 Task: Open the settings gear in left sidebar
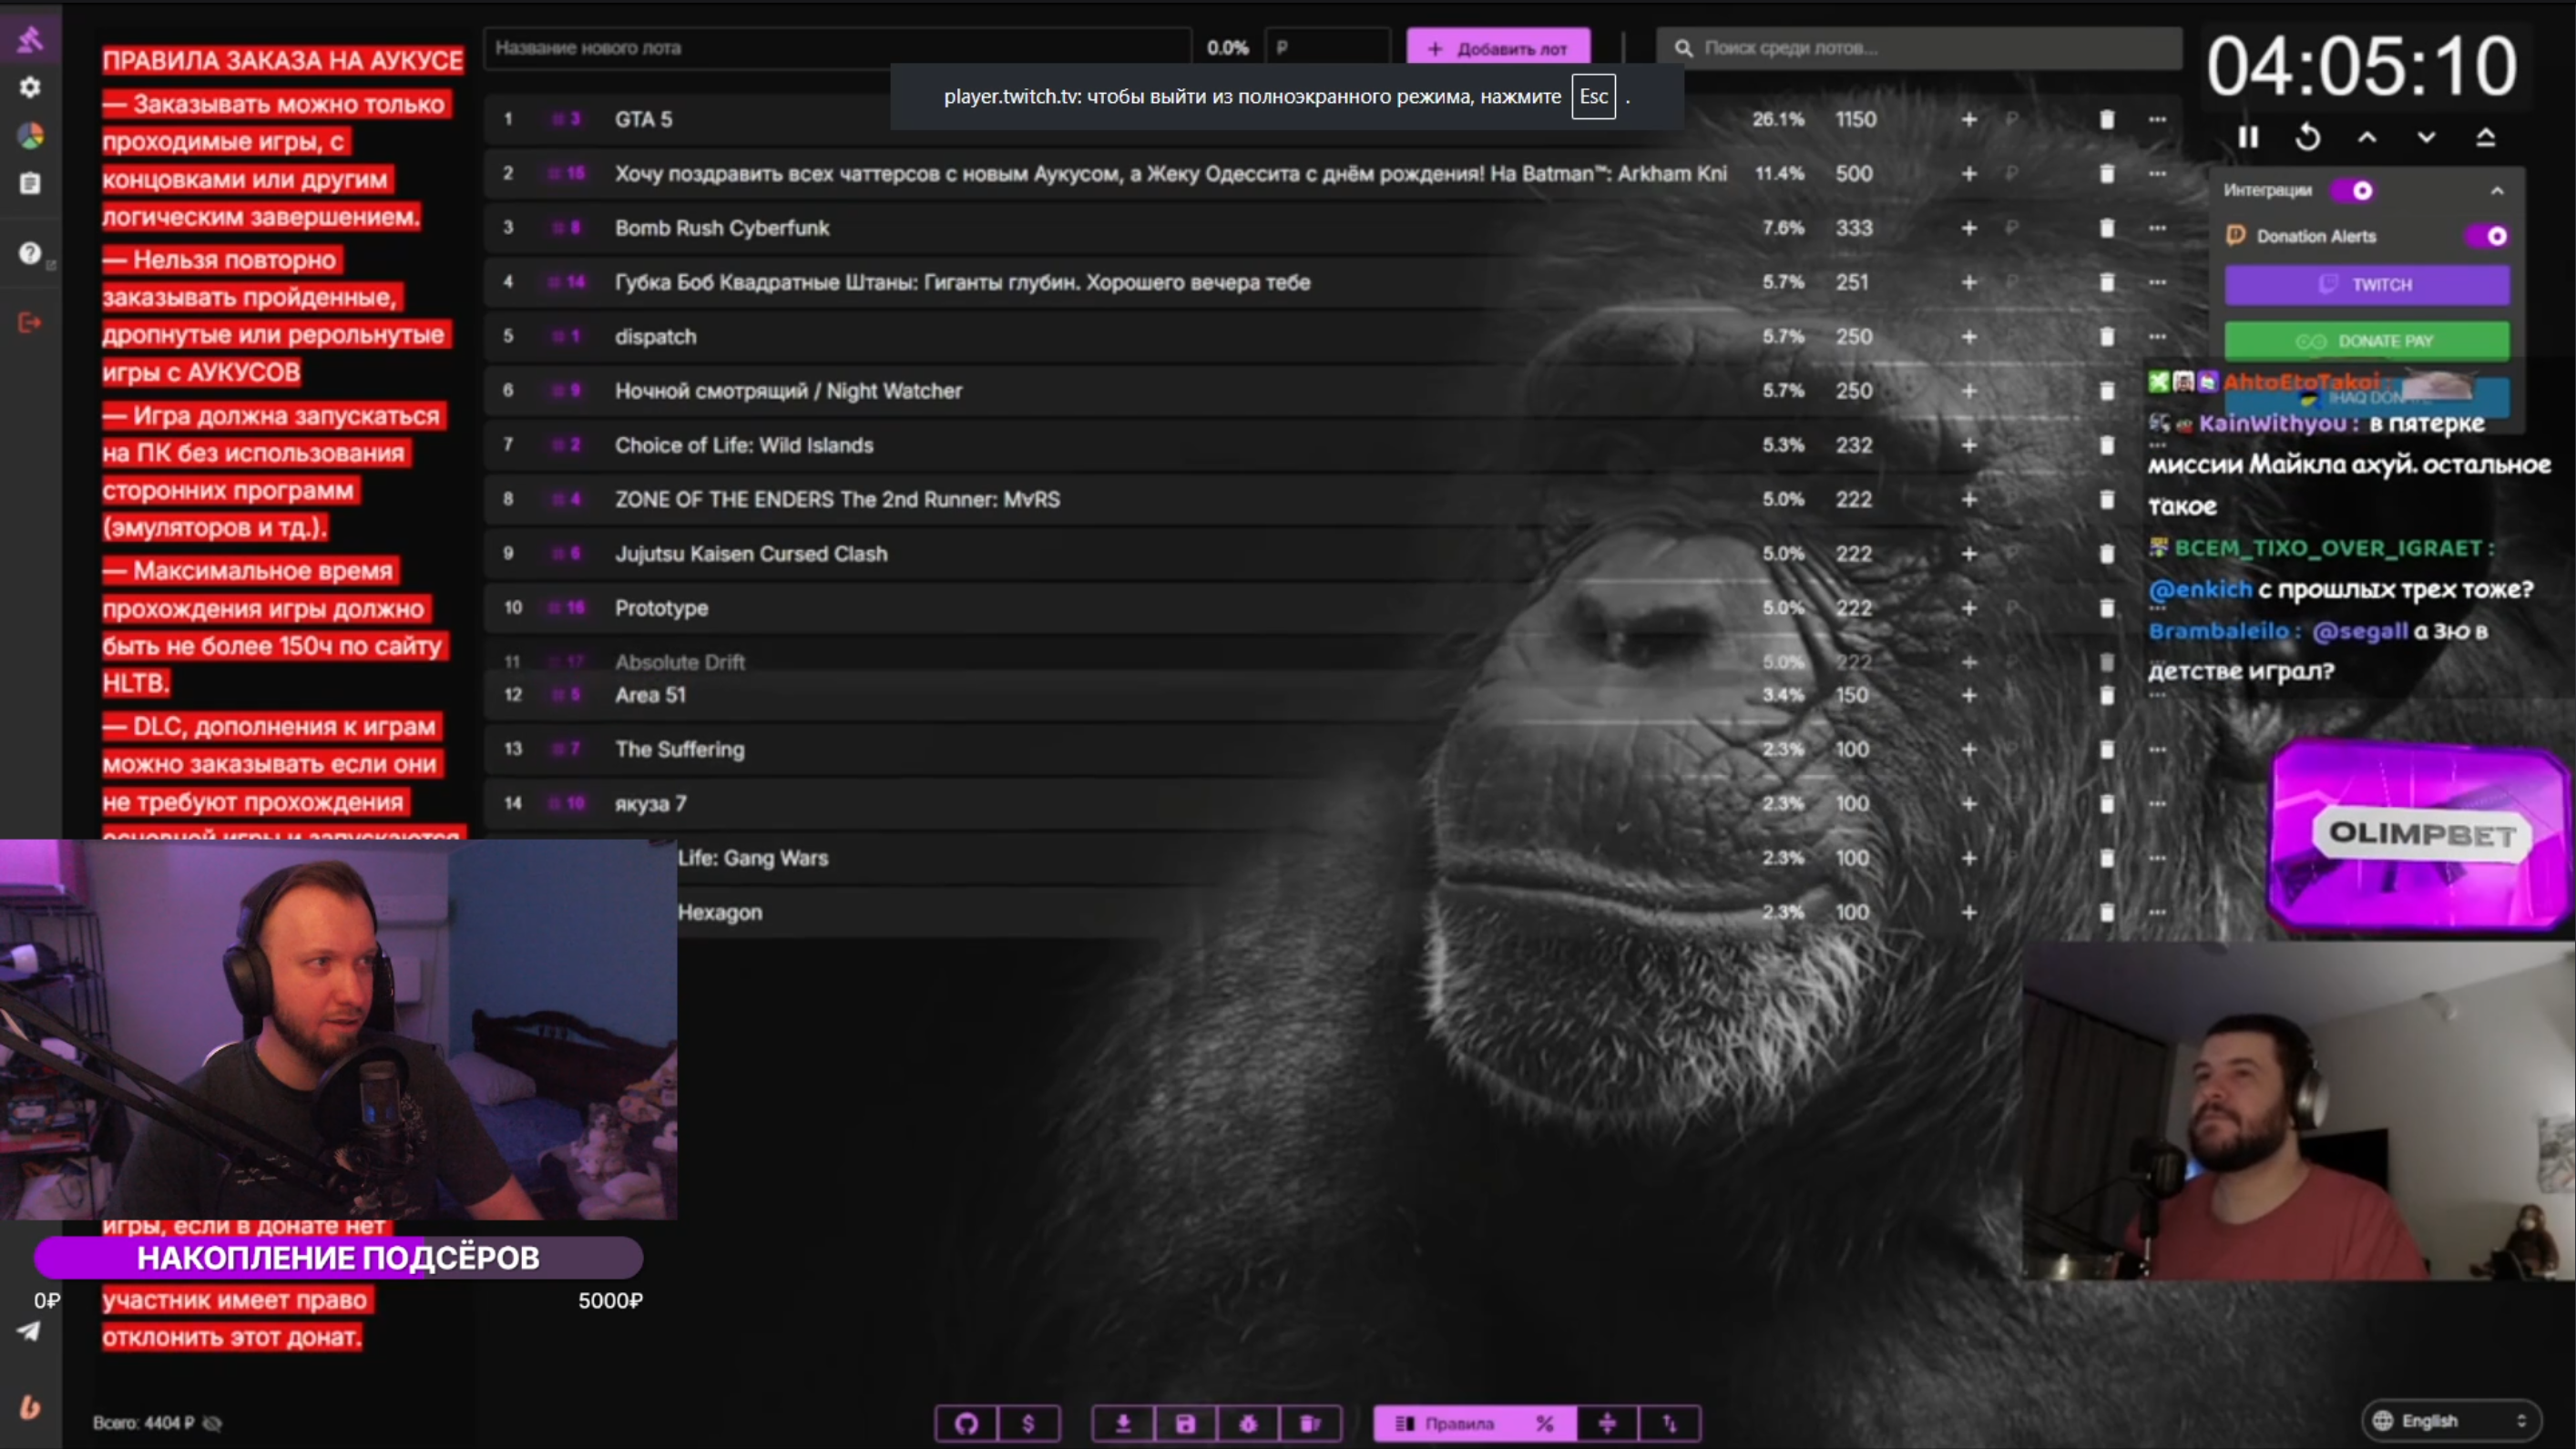(30, 87)
